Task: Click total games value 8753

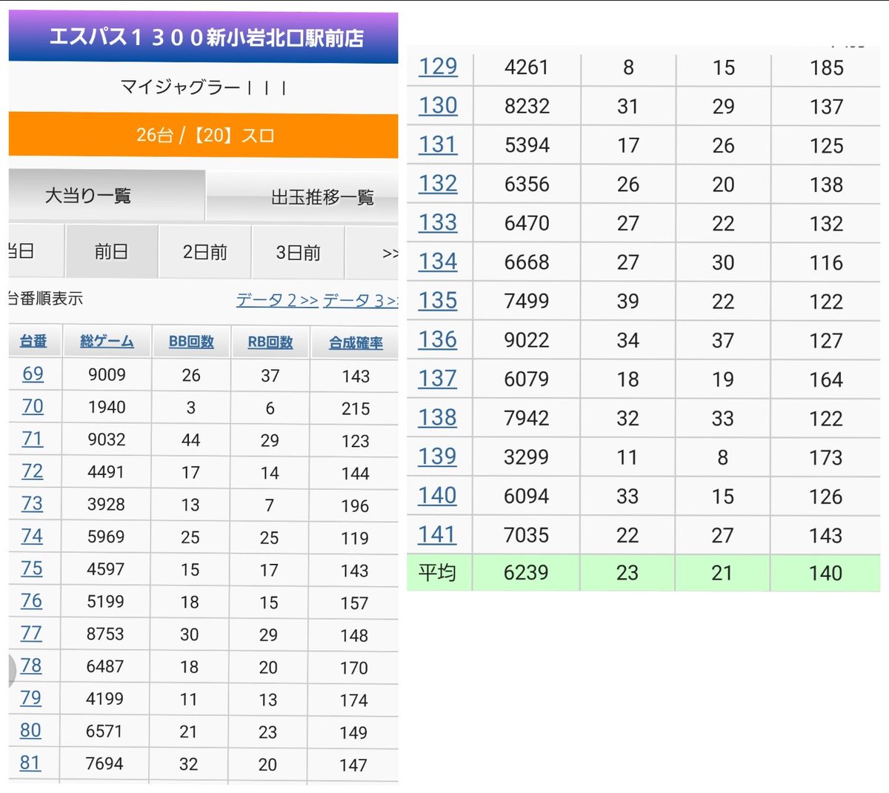Action: 105,634
